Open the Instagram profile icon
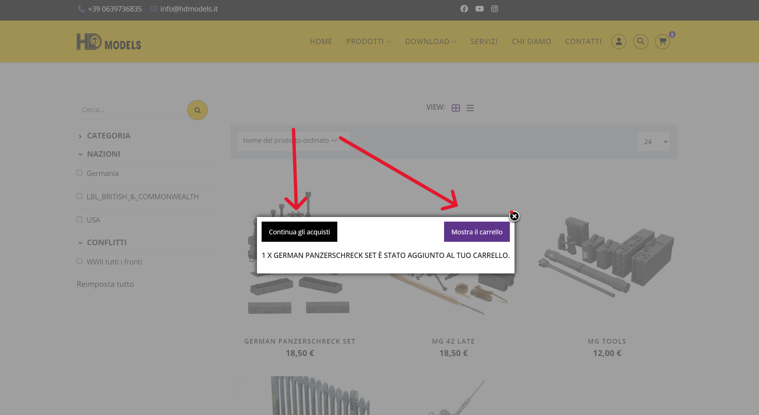Image resolution: width=759 pixels, height=415 pixels. pos(494,9)
